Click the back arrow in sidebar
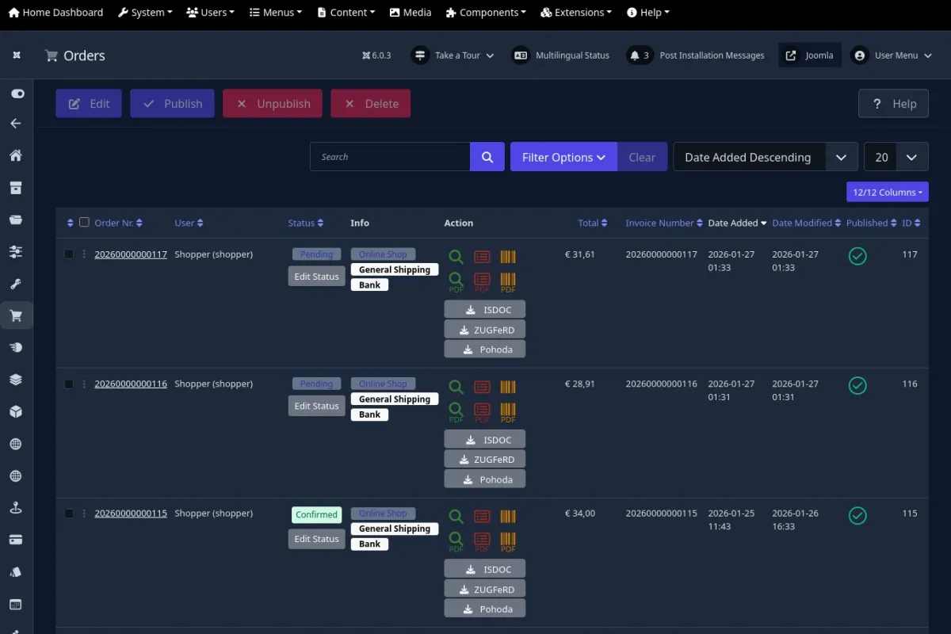This screenshot has width=951, height=634. tap(16, 124)
